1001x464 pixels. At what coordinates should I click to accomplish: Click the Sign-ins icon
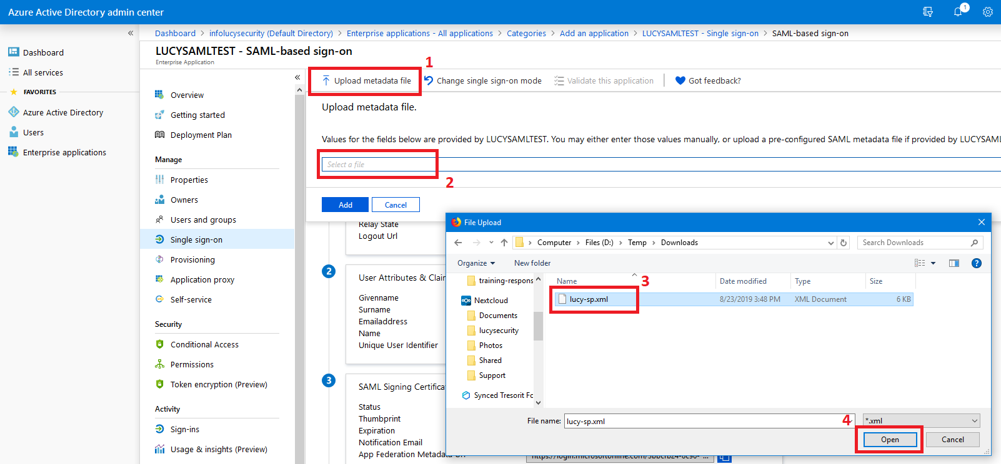click(x=159, y=429)
